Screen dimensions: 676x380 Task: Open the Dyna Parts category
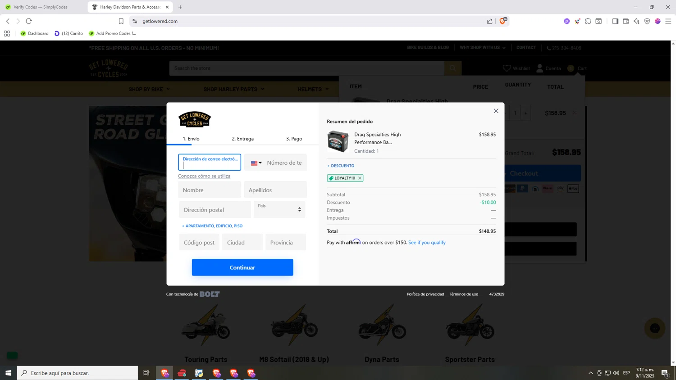click(382, 360)
